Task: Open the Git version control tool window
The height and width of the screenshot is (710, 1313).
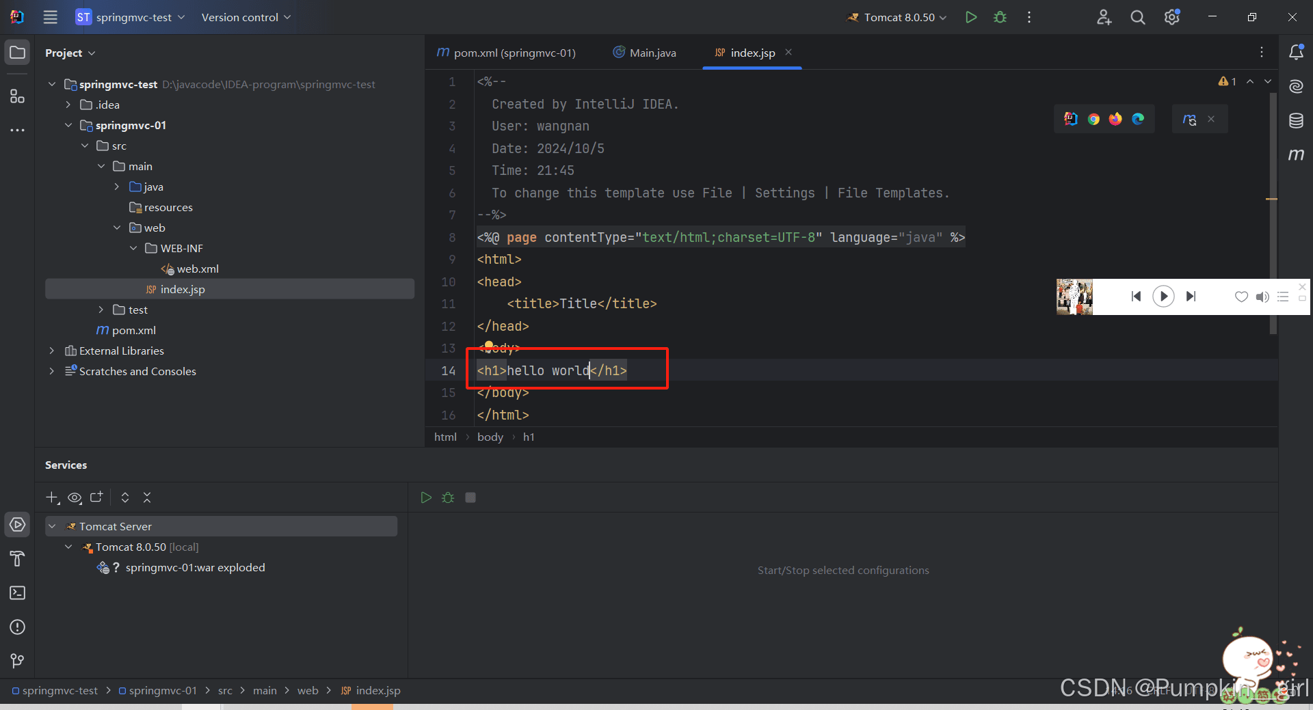Action: (x=18, y=661)
